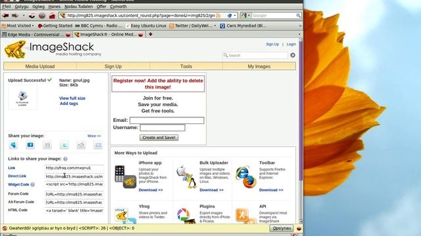Close the Edge Media tab

coord(68,35)
